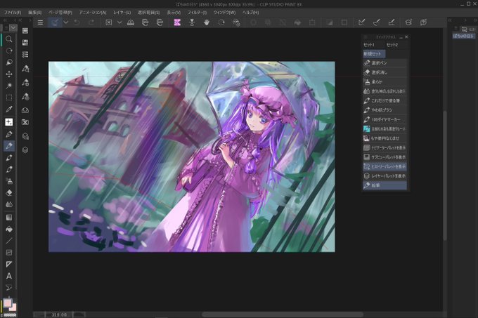This screenshot has height=318, width=478.
Task: Select the Move layer tool
Action: [x=9, y=74]
